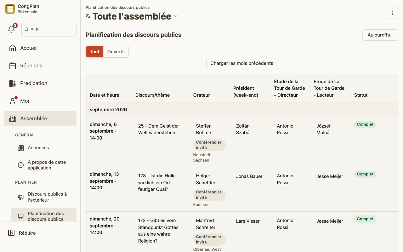Click the megaphone icon for outside talks
The height and width of the screenshot is (252, 403).
(21, 197)
